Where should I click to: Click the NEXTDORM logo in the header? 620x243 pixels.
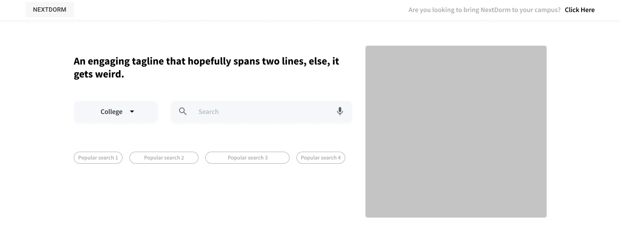pos(50,9)
